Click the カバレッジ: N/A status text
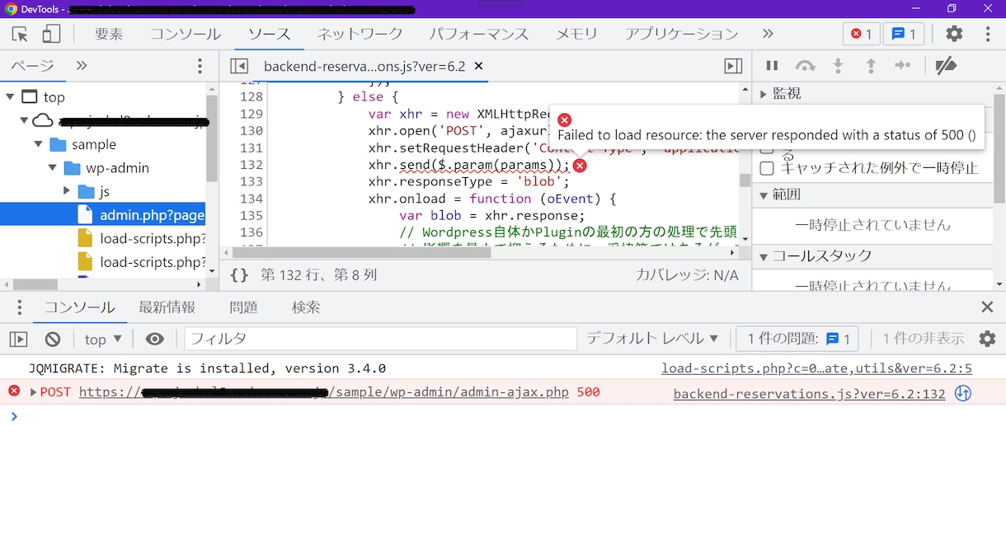1006x534 pixels. coord(687,275)
